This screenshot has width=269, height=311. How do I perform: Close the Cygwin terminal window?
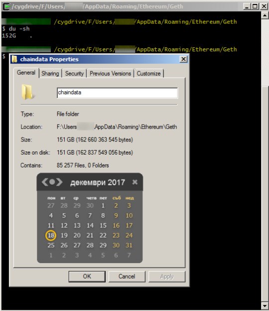point(264,6)
